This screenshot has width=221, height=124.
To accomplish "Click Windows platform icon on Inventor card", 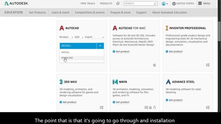I will pos(208,65).
